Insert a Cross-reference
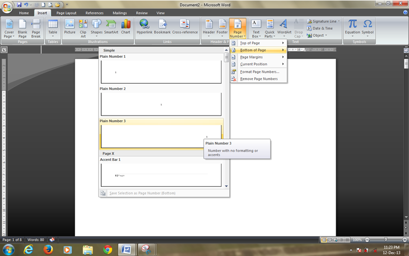Screen dimensions: 409x256 185,27
